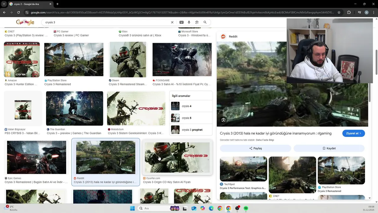The width and height of the screenshot is (378, 213).
Task: Click the address bar URL
Action: pyautogui.click(x=182, y=12)
